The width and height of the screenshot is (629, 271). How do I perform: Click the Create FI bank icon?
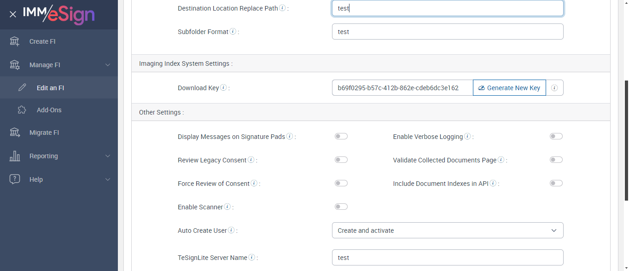pyautogui.click(x=15, y=41)
